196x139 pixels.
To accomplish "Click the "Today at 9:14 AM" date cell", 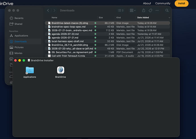I will pyautogui.click(x=147, y=27).
